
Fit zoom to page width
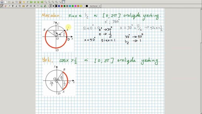(49, 2)
